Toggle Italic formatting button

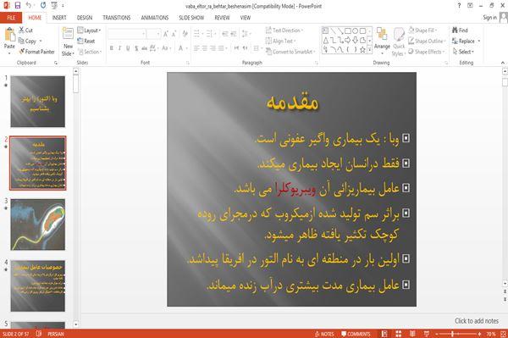119,48
